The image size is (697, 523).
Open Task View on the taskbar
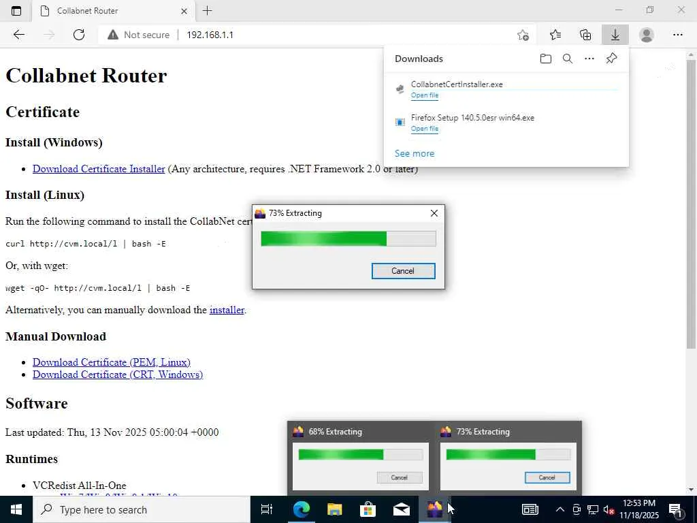267,509
